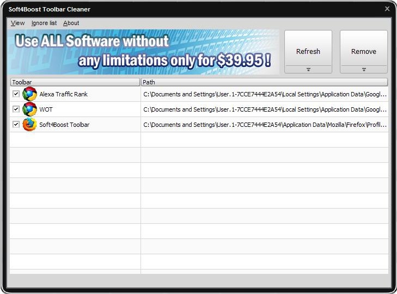The height and width of the screenshot is (294, 397).
Task: Sort by the Toolbar column header
Action: click(75, 82)
